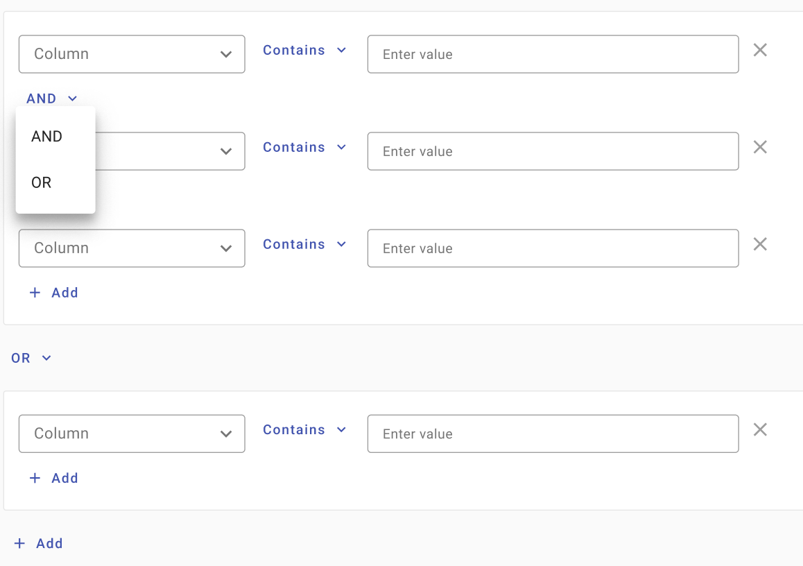Add a condition to the first group
This screenshot has width=803, height=566.
pyautogui.click(x=54, y=293)
